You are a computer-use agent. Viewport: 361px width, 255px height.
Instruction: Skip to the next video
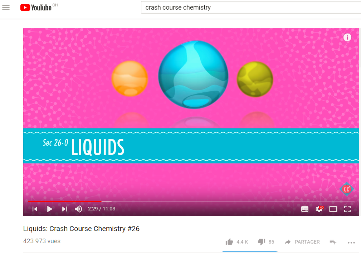(x=65, y=209)
